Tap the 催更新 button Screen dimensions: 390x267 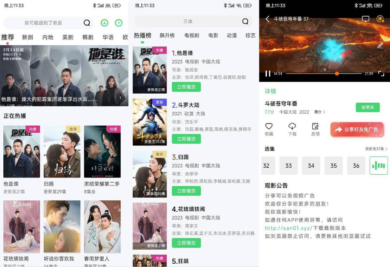[x=368, y=107]
